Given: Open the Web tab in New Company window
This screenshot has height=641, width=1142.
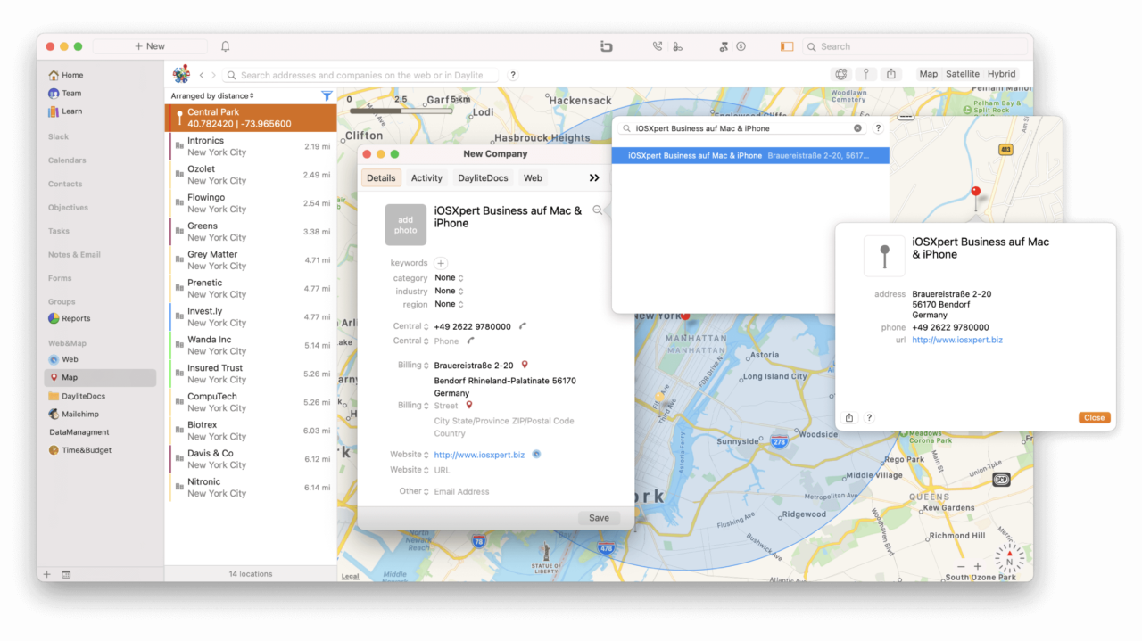Looking at the screenshot, I should [x=533, y=177].
